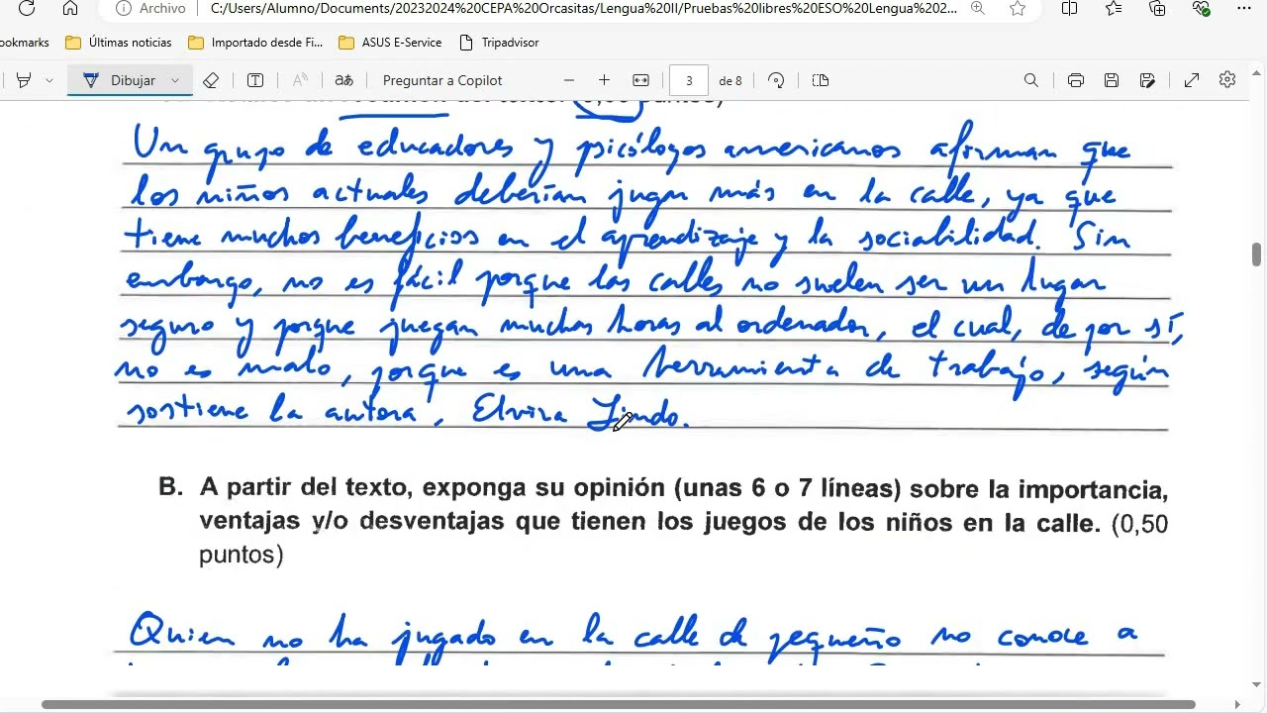The width and height of the screenshot is (1267, 713).
Task: Click the translate icon
Action: (343, 80)
